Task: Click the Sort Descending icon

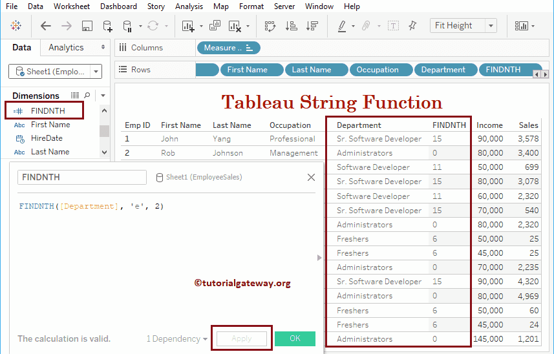Action: [x=312, y=26]
